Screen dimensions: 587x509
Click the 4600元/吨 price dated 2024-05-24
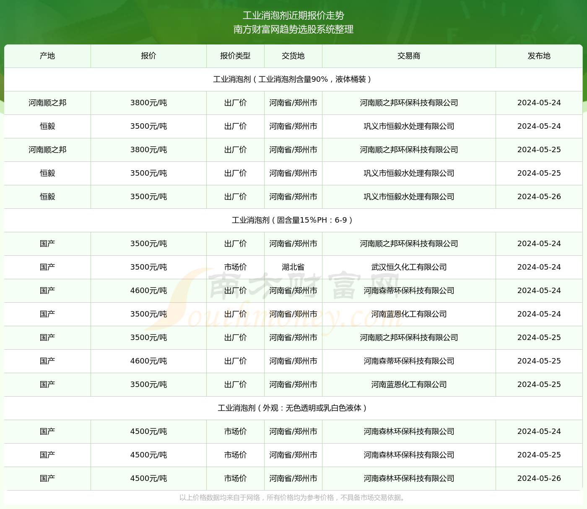click(x=148, y=291)
